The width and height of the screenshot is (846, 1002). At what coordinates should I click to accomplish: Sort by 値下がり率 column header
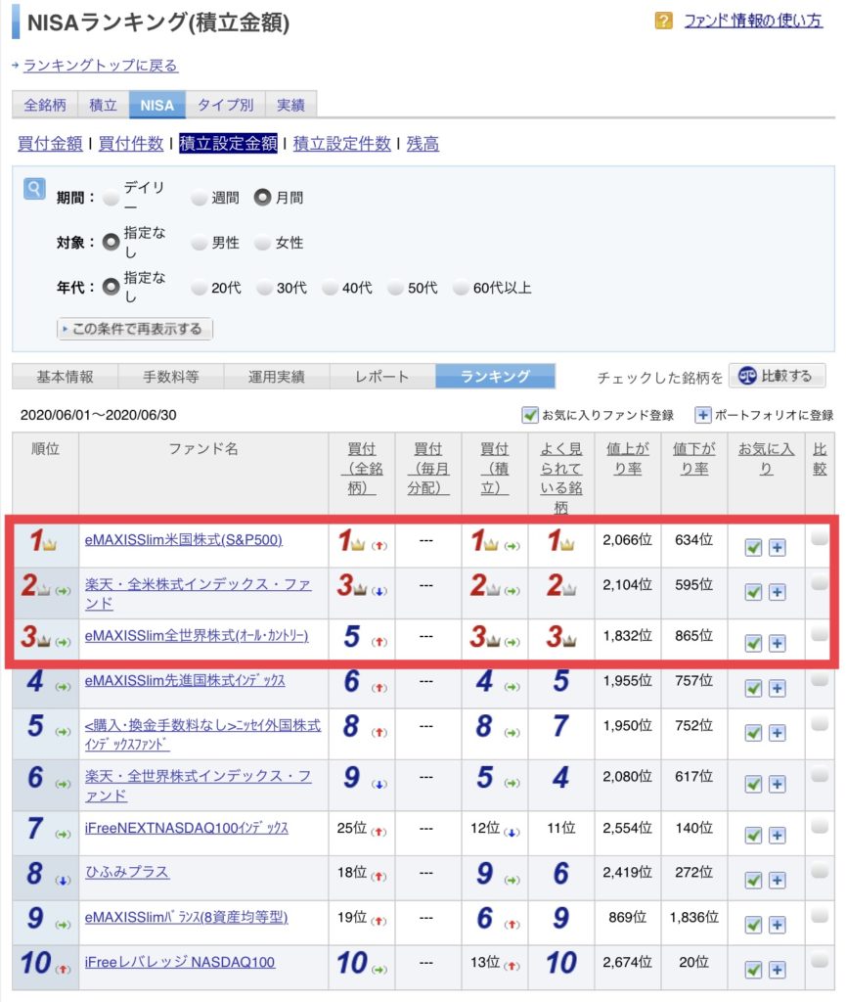[694, 458]
